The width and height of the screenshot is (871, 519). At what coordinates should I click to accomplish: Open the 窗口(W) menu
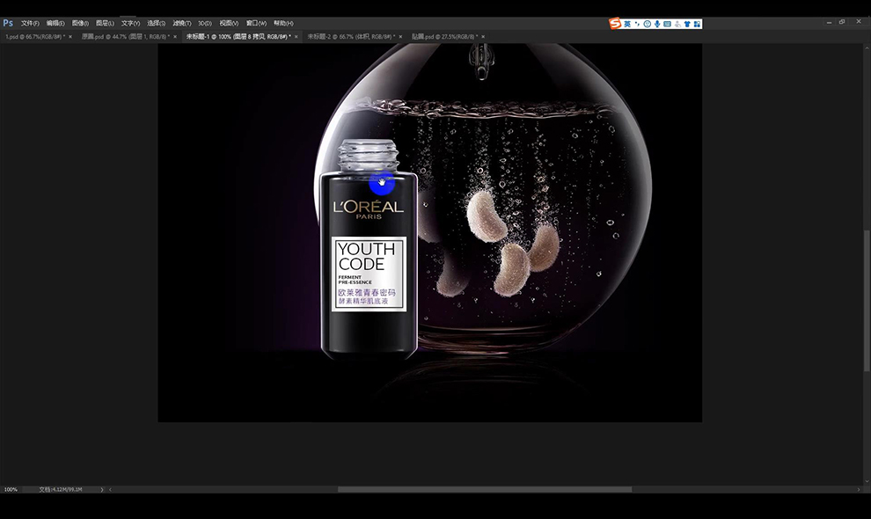tap(256, 24)
